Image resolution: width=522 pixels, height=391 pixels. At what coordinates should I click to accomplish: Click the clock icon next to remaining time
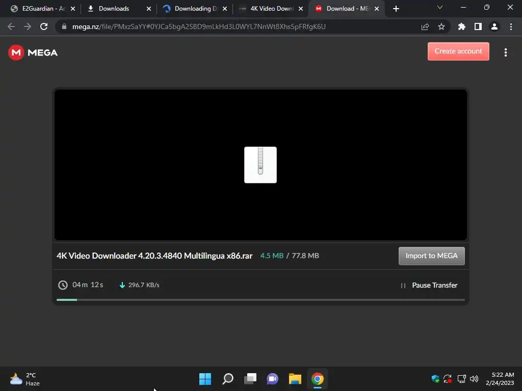pyautogui.click(x=63, y=285)
